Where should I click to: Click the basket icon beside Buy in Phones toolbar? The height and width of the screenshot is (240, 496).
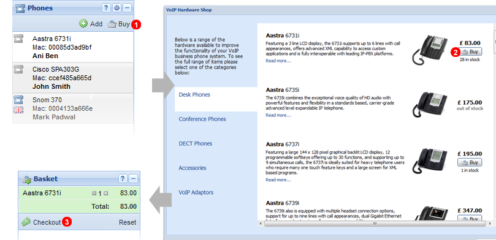coord(112,24)
